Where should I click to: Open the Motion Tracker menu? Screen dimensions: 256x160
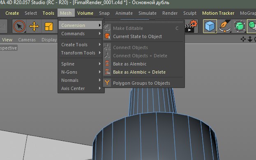[218, 13]
